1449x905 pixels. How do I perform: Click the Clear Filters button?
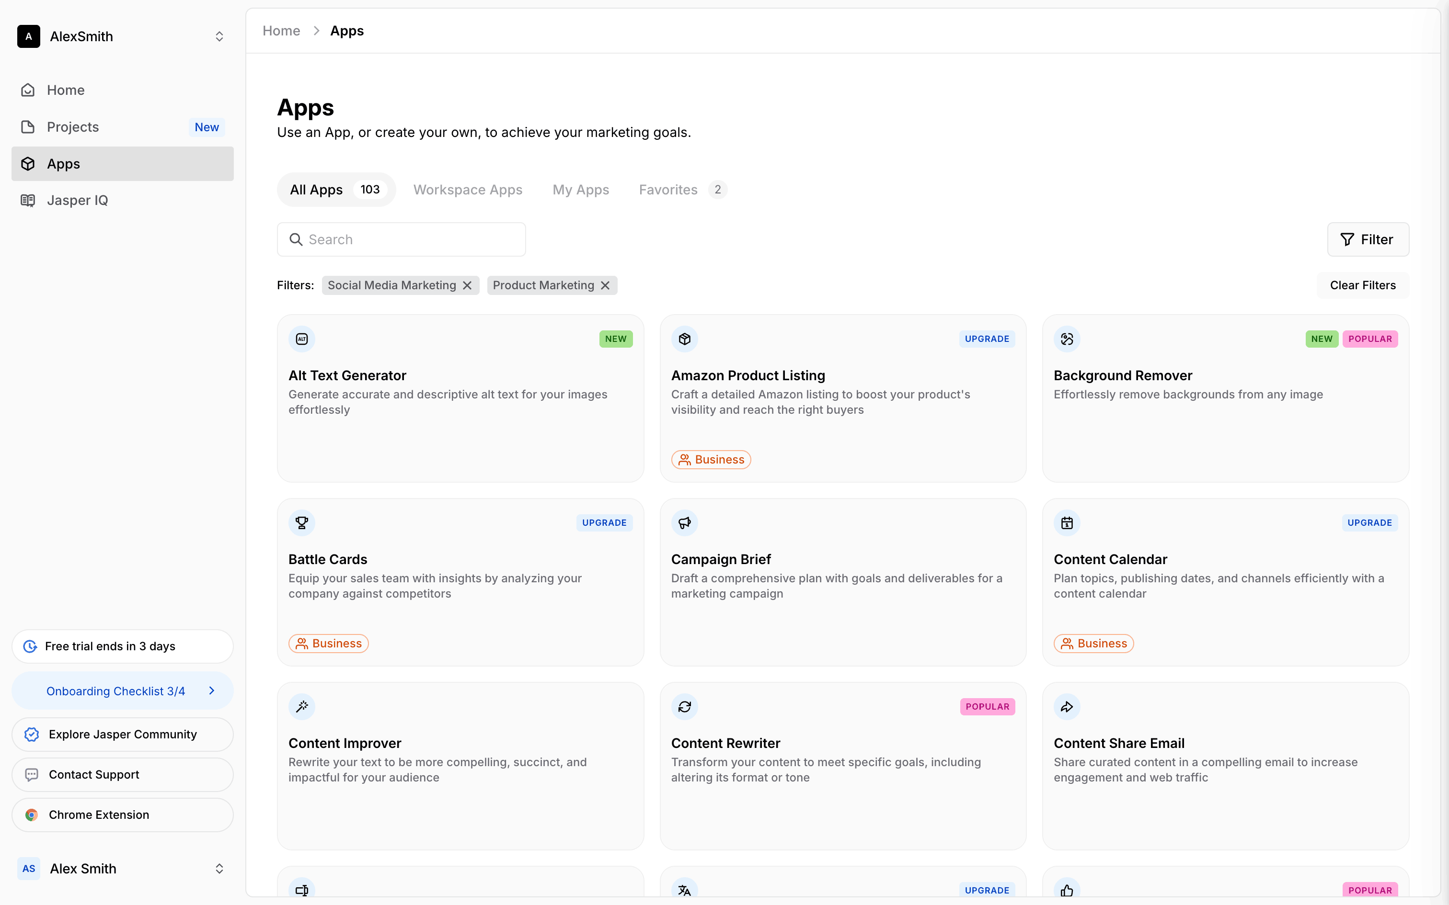(x=1362, y=285)
